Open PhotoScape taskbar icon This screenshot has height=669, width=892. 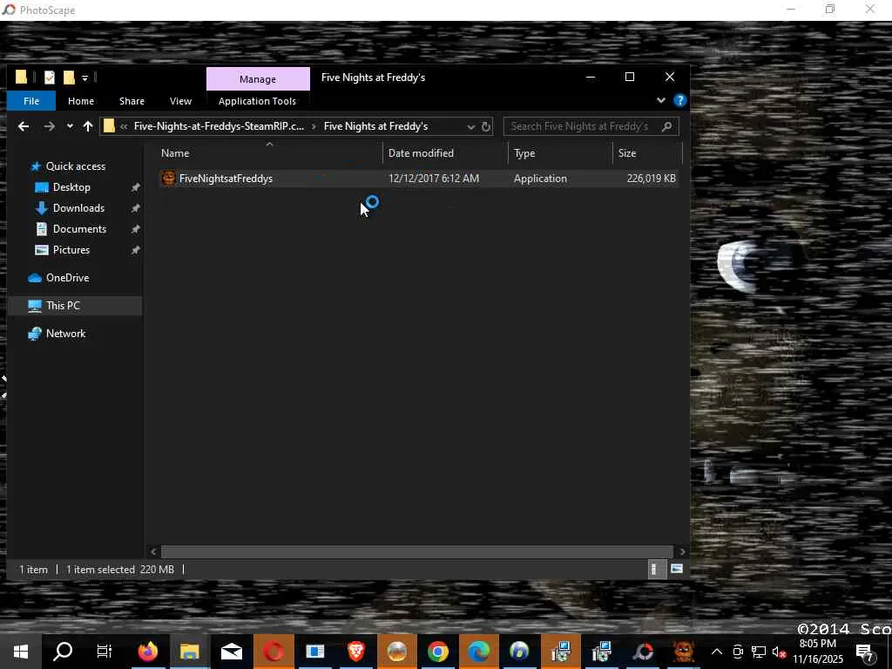pyautogui.click(x=644, y=652)
